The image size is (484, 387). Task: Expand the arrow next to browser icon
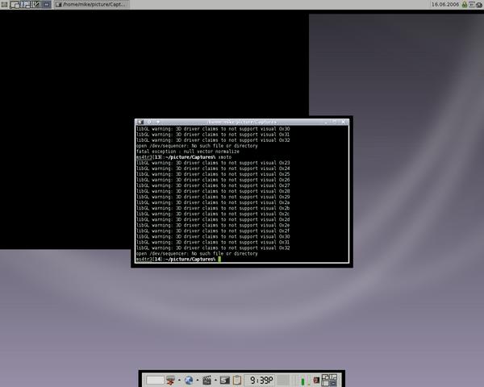(198, 380)
